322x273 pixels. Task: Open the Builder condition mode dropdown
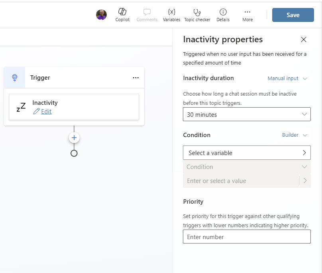295,135
